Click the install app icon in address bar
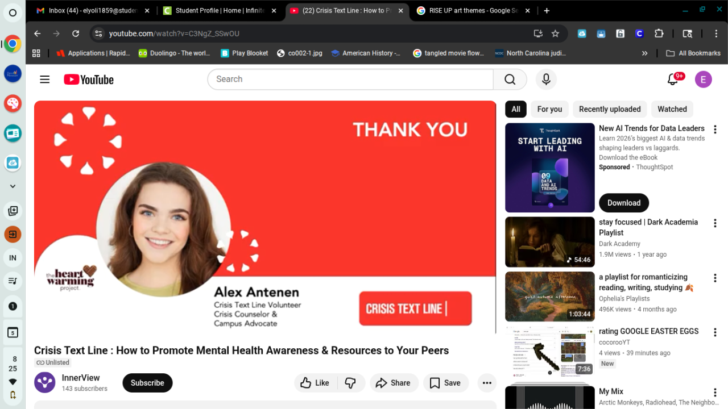 pyautogui.click(x=538, y=34)
